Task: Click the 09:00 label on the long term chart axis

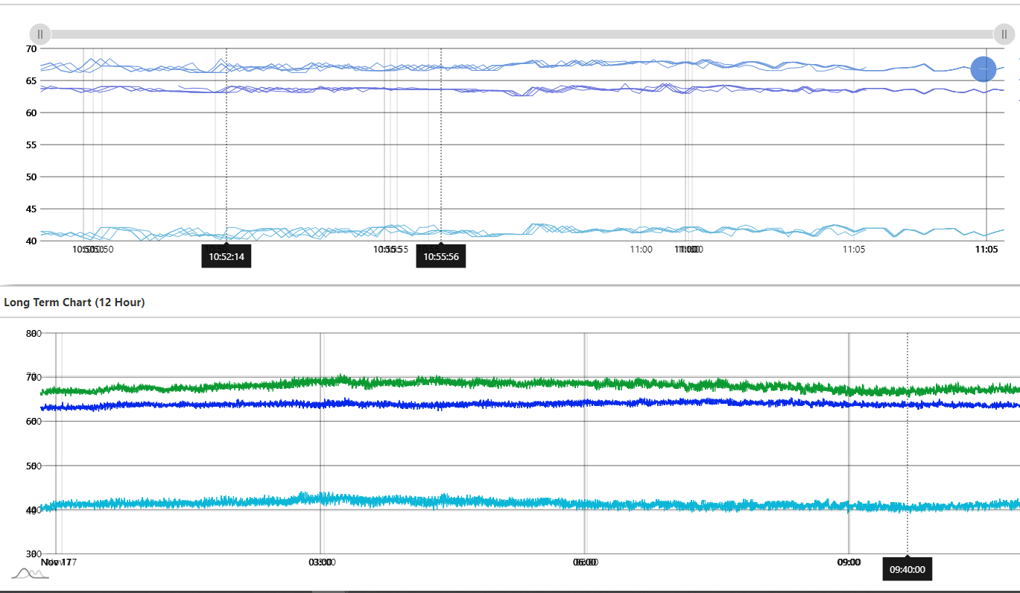Action: point(848,563)
